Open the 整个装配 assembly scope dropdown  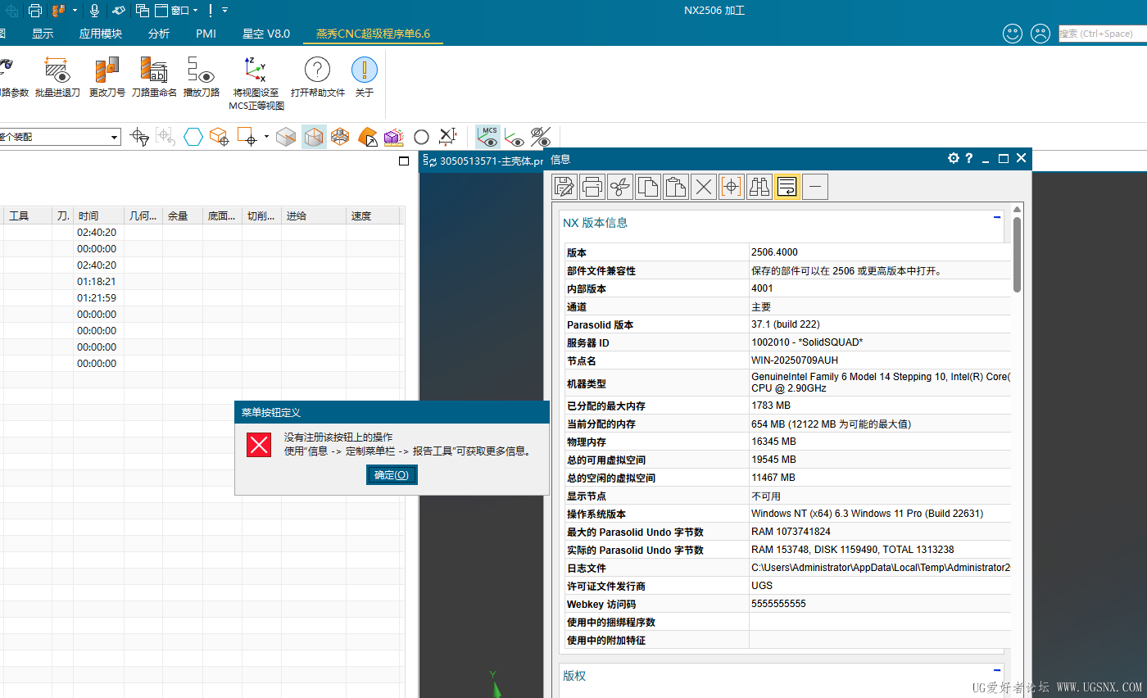click(x=114, y=138)
